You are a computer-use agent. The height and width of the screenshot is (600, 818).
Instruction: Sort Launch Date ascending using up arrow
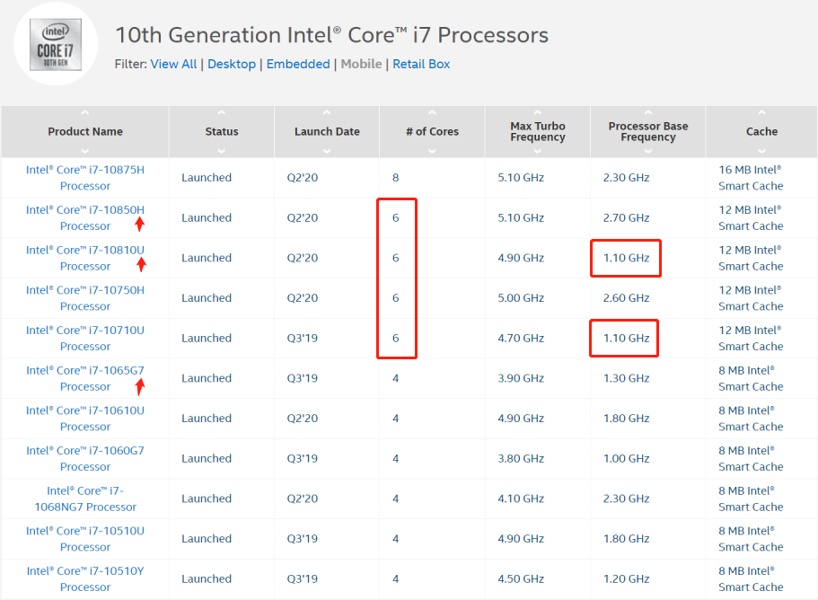tap(327, 112)
